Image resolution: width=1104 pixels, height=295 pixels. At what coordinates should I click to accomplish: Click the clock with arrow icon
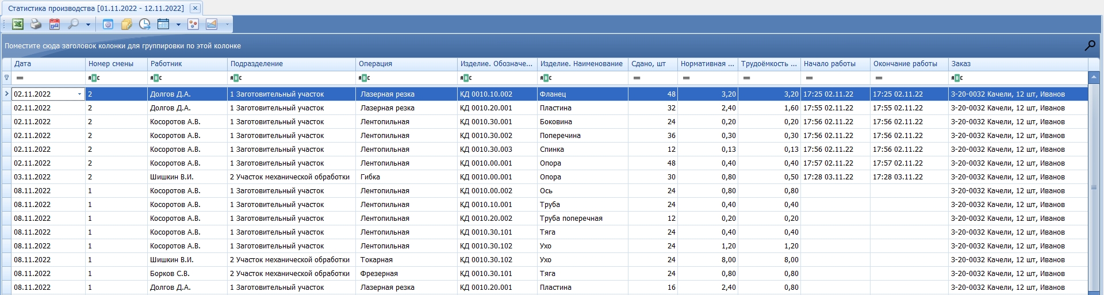tap(144, 24)
